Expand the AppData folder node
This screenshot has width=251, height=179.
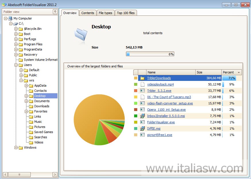click(x=26, y=85)
